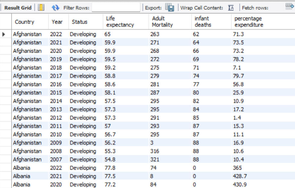Screen dimensions: 295x188
Task: Sort by the Year column header
Action: click(57, 22)
